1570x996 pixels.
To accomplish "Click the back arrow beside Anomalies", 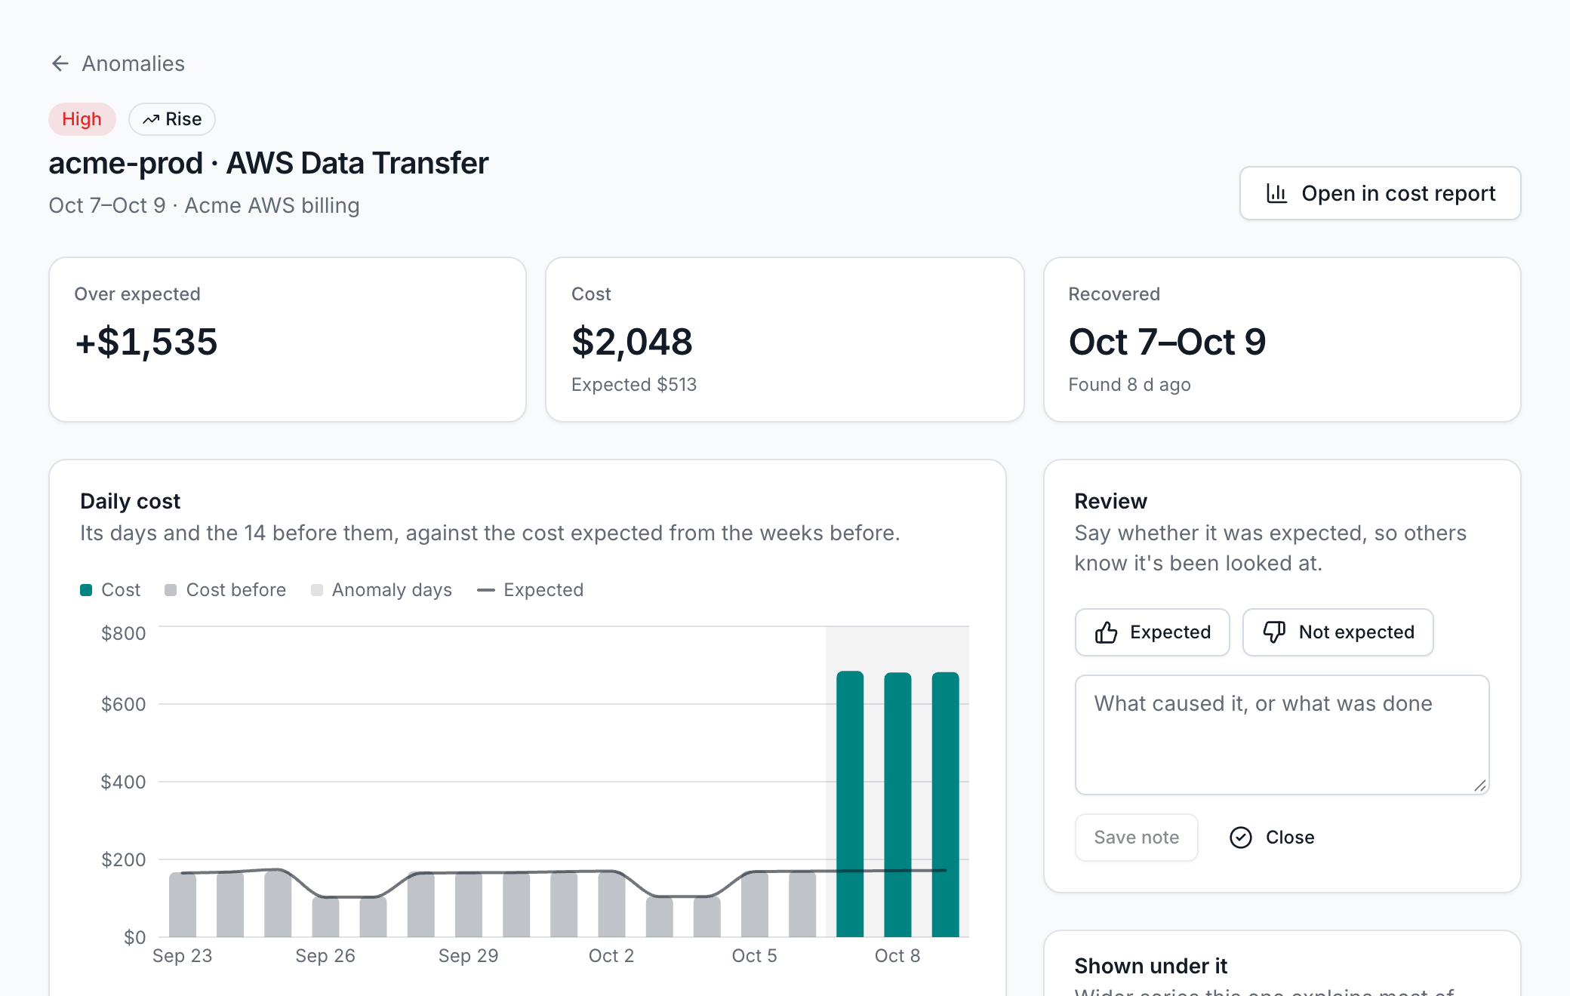I will (x=60, y=63).
